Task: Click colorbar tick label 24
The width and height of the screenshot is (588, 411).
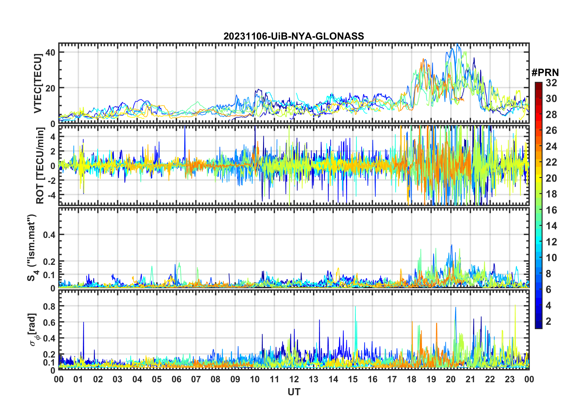Action: click(x=551, y=146)
